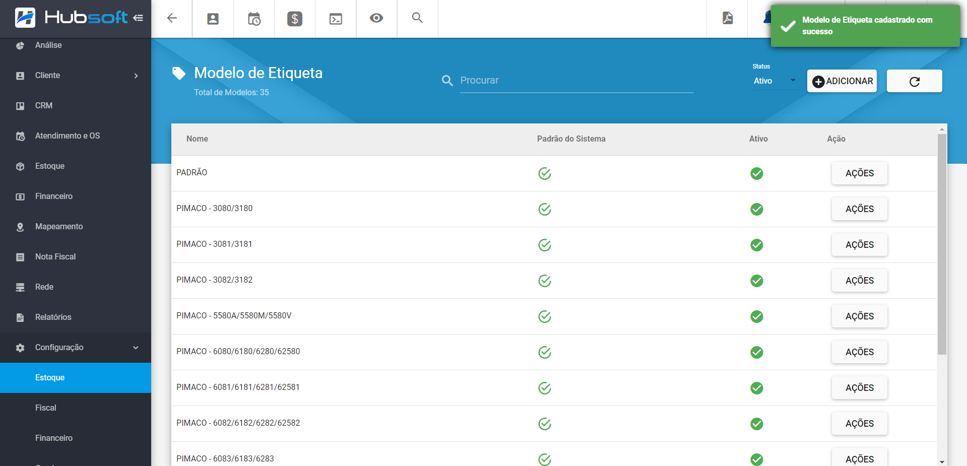Click the Análise pie chart icon

(x=20, y=45)
